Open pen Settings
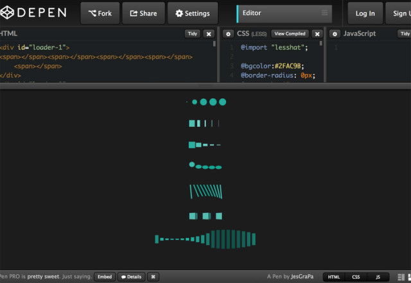 point(192,13)
